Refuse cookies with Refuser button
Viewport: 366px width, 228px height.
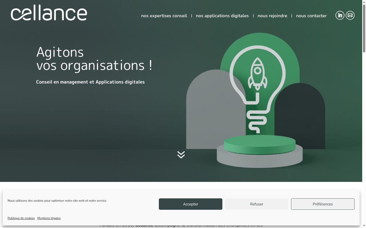257,204
